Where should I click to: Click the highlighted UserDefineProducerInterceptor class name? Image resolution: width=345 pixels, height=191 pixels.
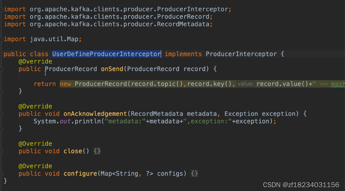[x=106, y=54]
